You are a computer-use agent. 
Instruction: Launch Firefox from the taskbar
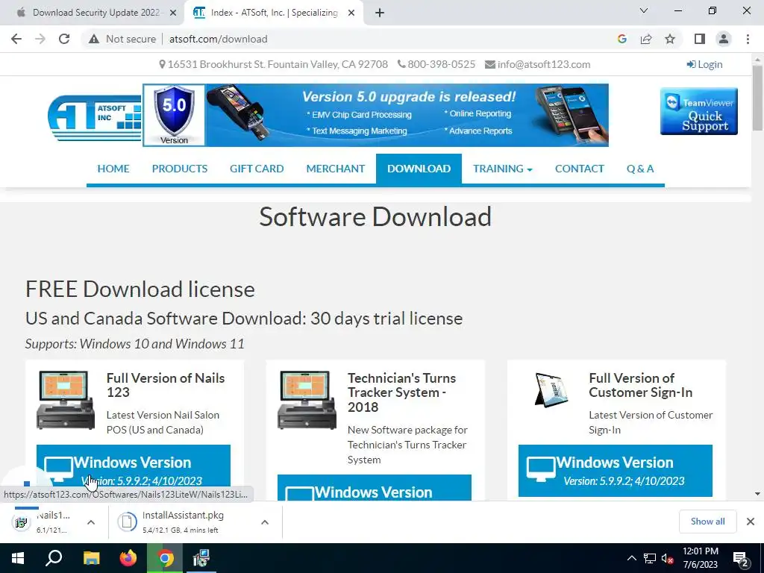click(x=128, y=558)
